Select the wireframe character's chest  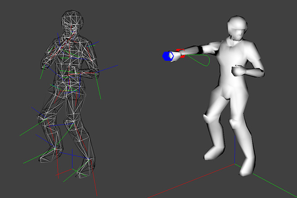pyautogui.click(x=72, y=63)
